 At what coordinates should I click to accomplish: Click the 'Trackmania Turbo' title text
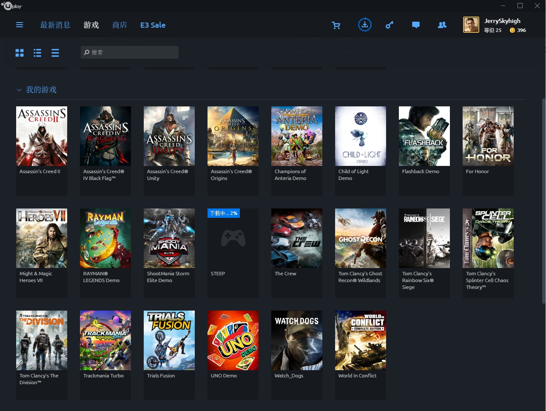pos(103,376)
